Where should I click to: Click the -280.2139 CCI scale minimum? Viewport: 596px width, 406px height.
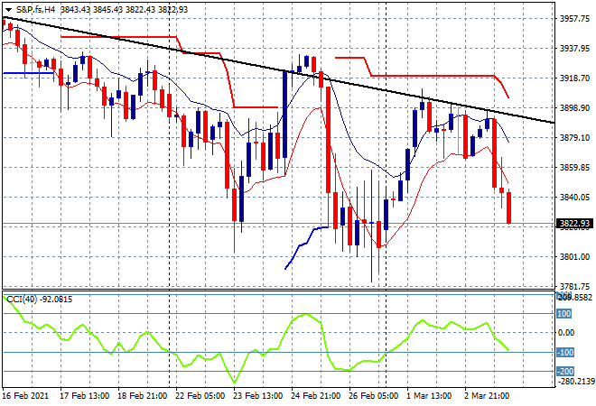(x=575, y=381)
